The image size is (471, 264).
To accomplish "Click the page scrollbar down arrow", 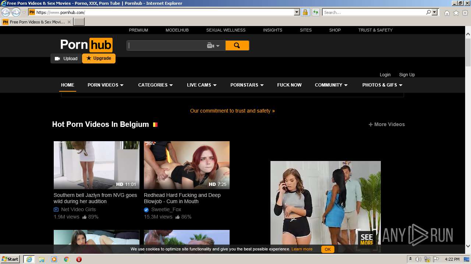I will pyautogui.click(x=468, y=246).
